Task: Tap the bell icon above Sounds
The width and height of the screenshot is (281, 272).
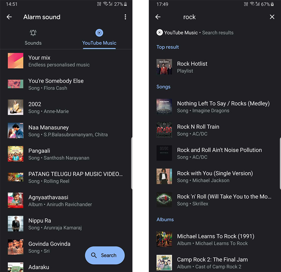Action: pyautogui.click(x=33, y=33)
